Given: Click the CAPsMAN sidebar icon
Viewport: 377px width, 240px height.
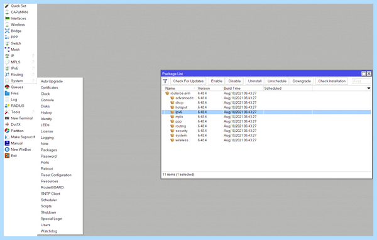Looking at the screenshot, I should pos(7,12).
